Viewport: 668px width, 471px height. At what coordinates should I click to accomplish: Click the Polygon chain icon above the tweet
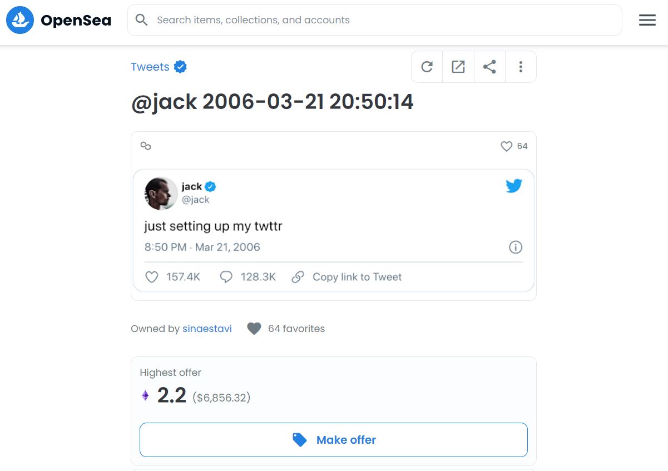[x=146, y=146]
